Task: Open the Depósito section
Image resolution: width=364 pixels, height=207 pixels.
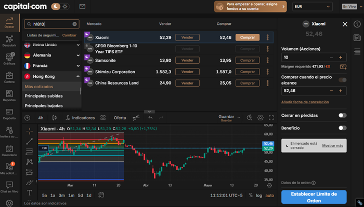Action: tap(9, 114)
